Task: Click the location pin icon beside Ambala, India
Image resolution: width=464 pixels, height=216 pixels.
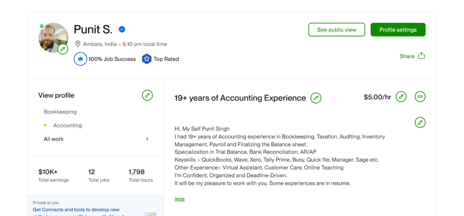Action: point(78,44)
